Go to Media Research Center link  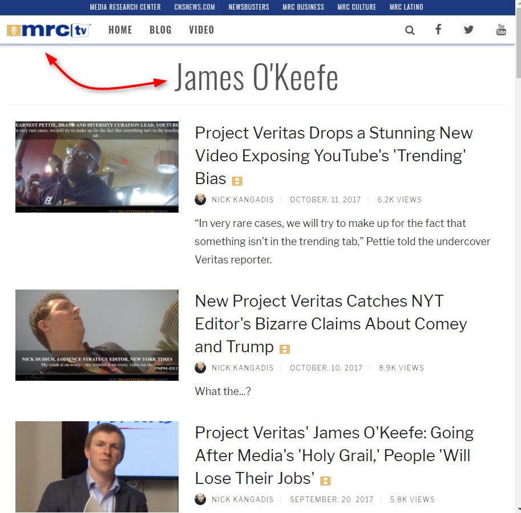(x=125, y=7)
